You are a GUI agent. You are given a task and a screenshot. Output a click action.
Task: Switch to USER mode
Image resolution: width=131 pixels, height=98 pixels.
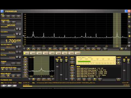pyautogui.click(x=78, y=53)
